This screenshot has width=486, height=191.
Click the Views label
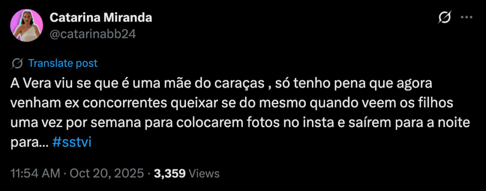204,173
